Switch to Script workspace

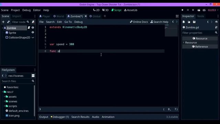pos(116,10)
